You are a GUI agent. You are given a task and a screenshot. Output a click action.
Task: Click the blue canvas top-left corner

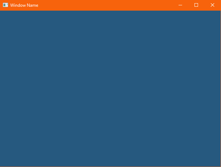click(2, 12)
